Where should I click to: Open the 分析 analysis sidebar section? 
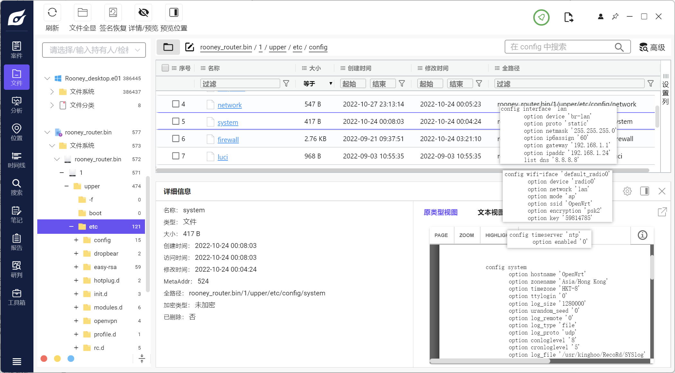click(x=17, y=105)
